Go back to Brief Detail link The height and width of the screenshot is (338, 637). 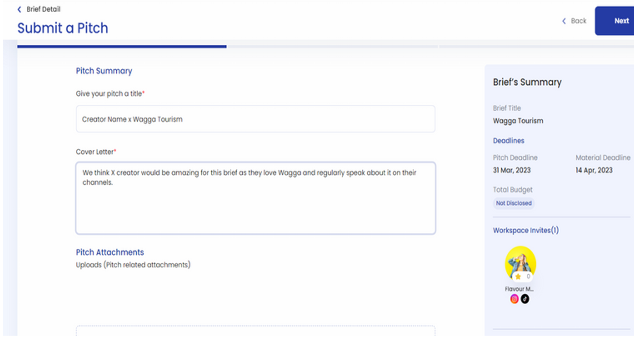43,9
